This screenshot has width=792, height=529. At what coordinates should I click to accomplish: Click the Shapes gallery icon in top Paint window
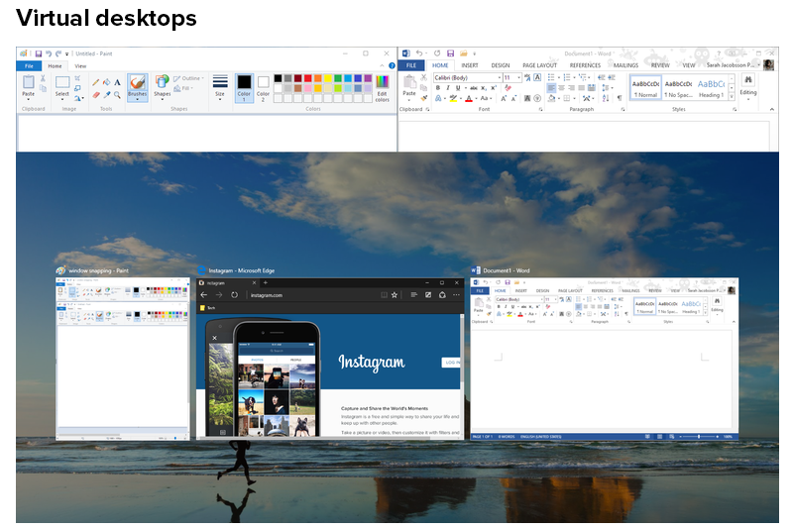(163, 82)
